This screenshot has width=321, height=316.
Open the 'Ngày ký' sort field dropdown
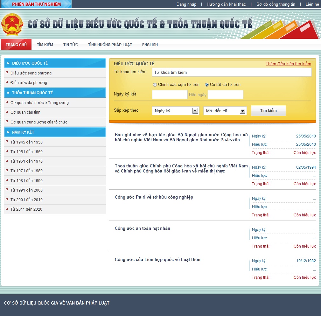[x=176, y=111]
